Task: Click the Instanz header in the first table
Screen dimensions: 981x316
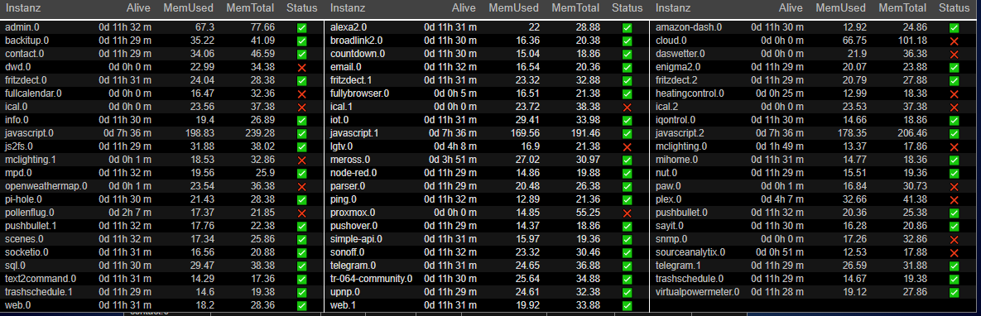Action: click(24, 8)
